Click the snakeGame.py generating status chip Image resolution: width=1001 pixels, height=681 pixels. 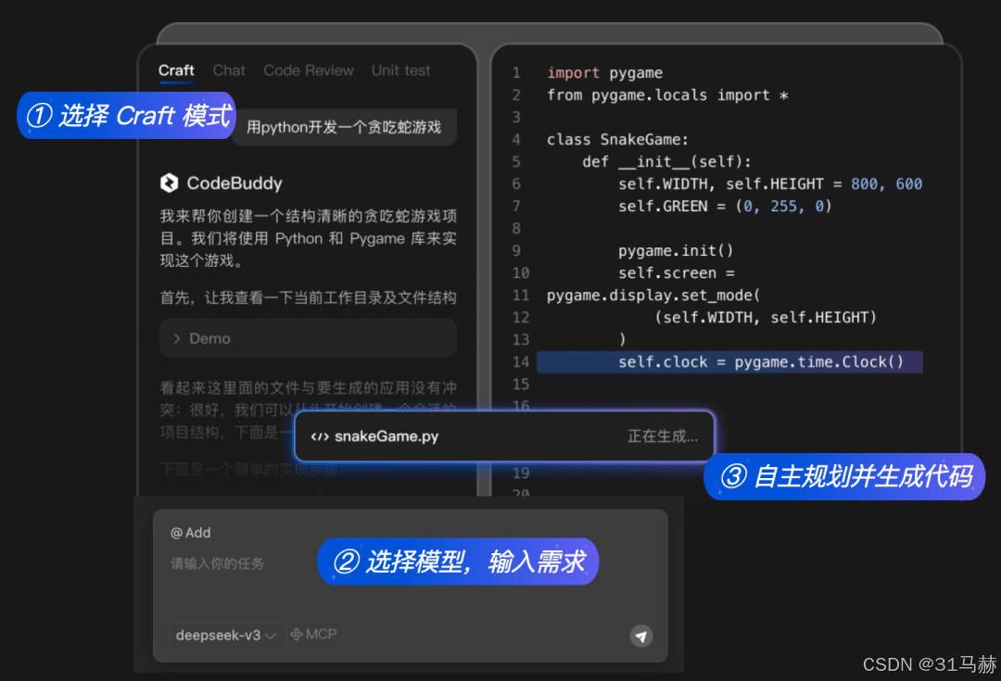pyautogui.click(x=503, y=435)
